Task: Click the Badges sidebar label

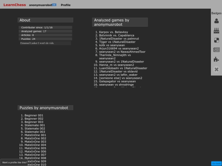Action: coord(216,13)
